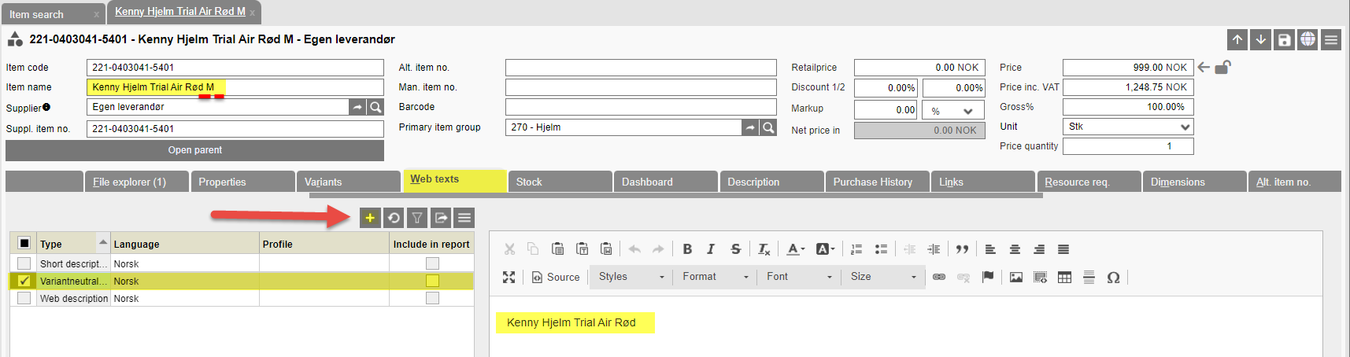
Task: Paste from clipboard in editor
Action: coord(557,249)
